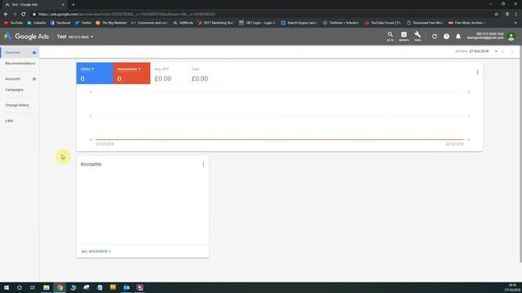Open the account profile avatar
The image size is (522, 293).
click(x=511, y=37)
